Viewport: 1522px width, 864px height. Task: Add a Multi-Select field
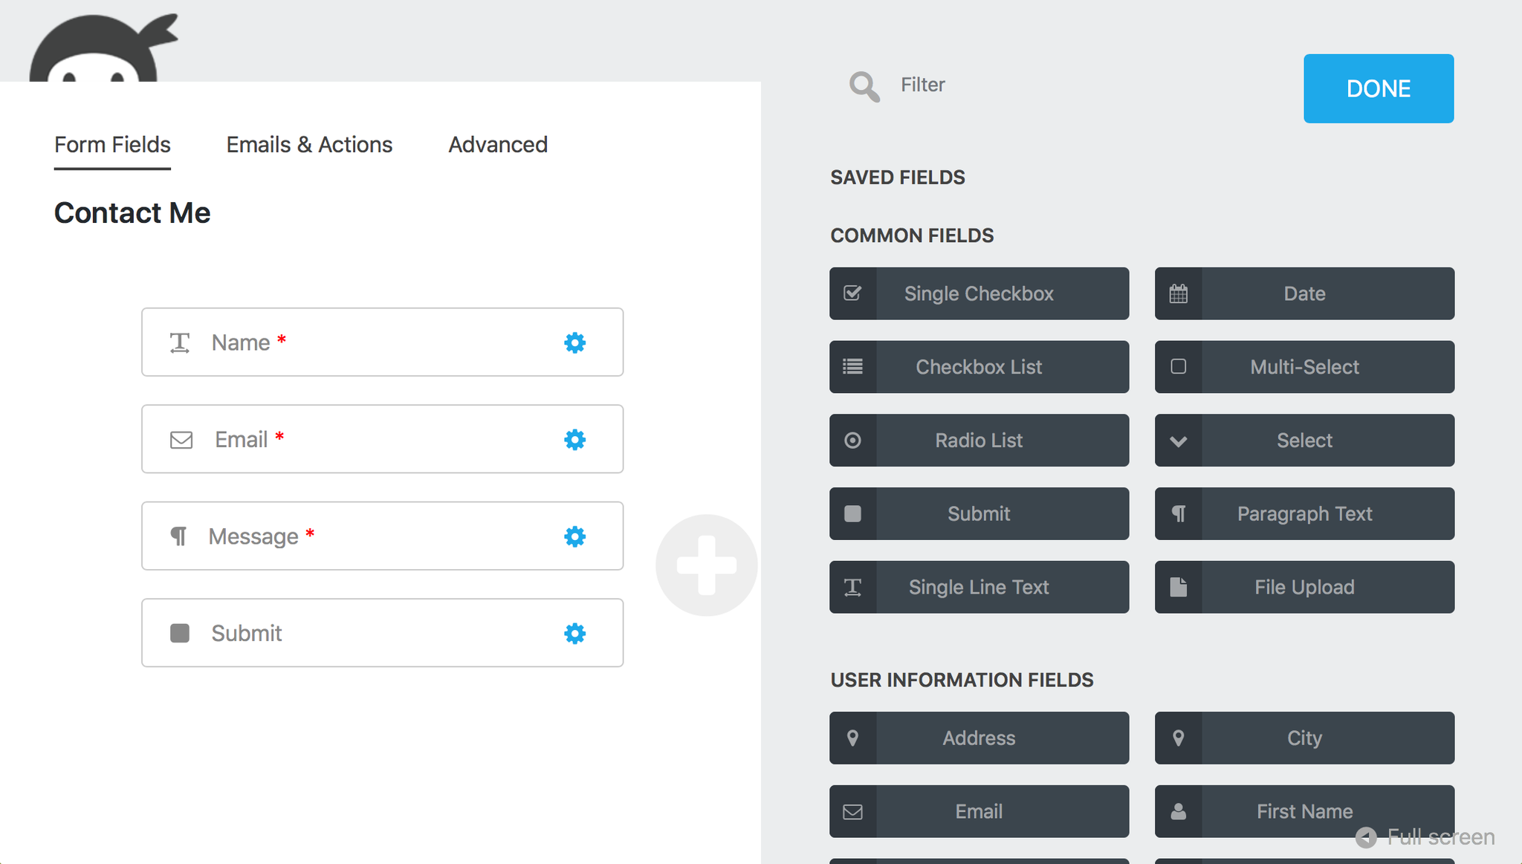point(1304,367)
